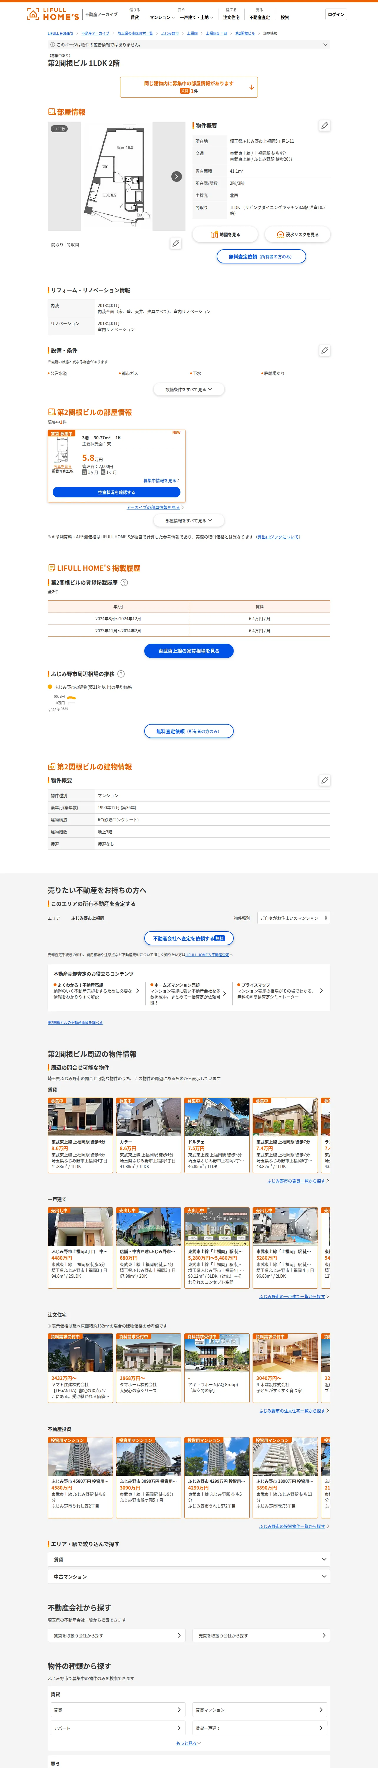378x1768 pixels.
Task: Select 投資 in the top navigation
Action: tap(285, 17)
